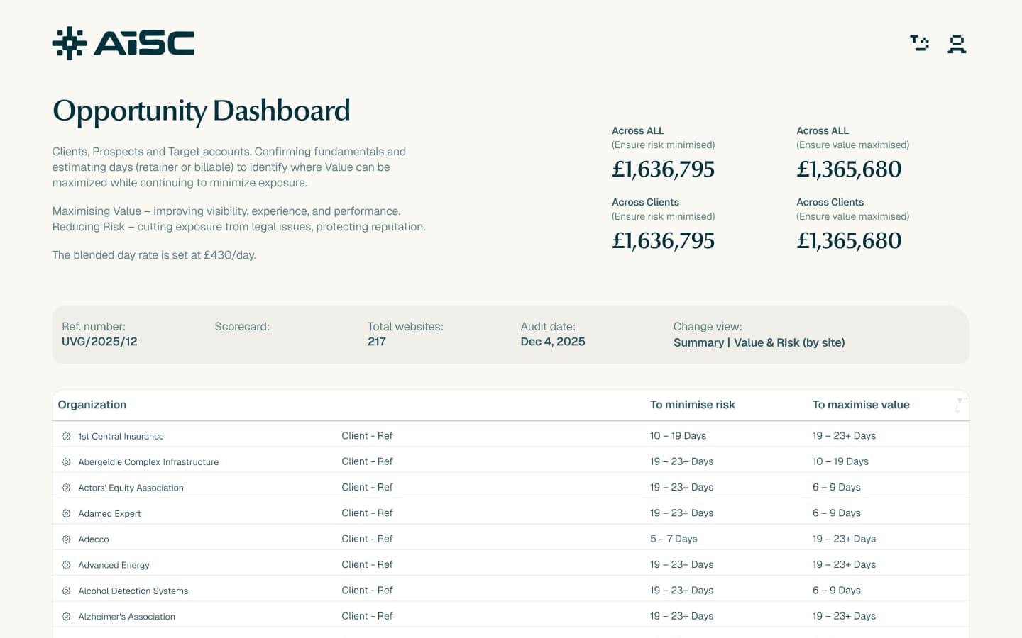This screenshot has width=1022, height=638.
Task: Open the gear settings for Adecco
Action: pos(66,539)
